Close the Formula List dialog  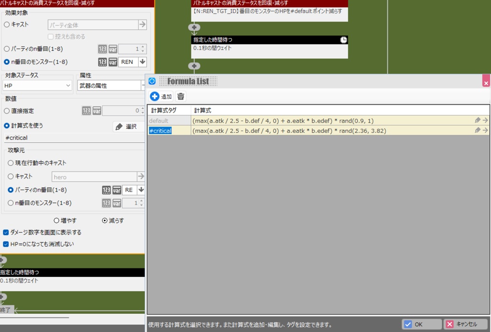(486, 81)
